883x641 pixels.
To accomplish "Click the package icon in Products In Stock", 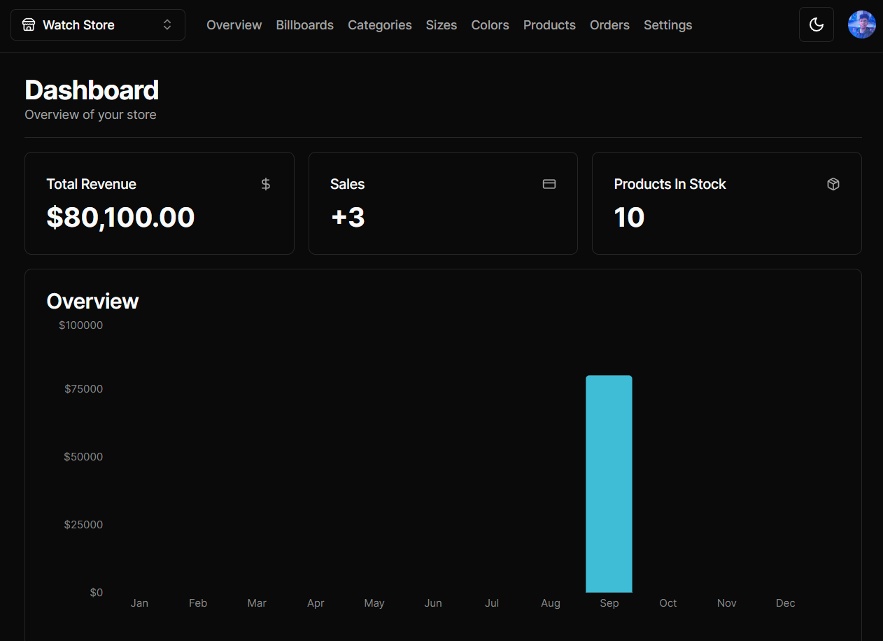I will point(833,184).
